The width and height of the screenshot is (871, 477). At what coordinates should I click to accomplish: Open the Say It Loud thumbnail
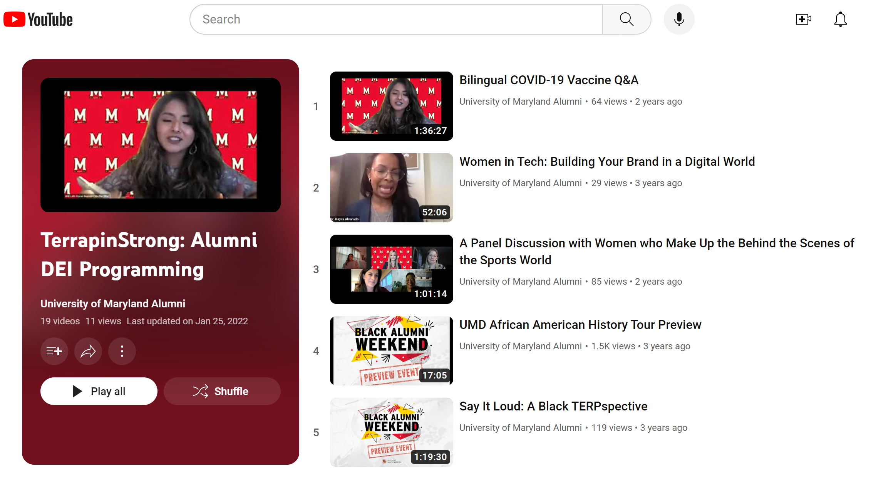tap(391, 432)
